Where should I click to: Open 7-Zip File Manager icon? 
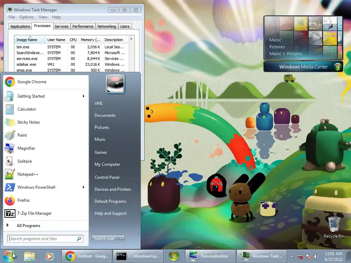point(10,213)
